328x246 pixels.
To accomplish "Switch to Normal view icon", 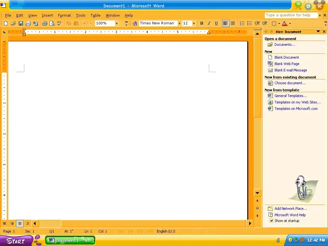I will (x=4, y=223).
